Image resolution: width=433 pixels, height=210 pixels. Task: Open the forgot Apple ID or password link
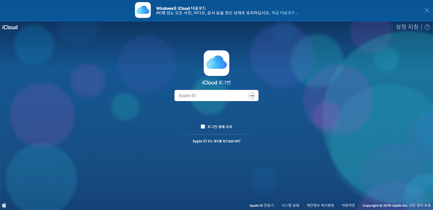[216, 141]
